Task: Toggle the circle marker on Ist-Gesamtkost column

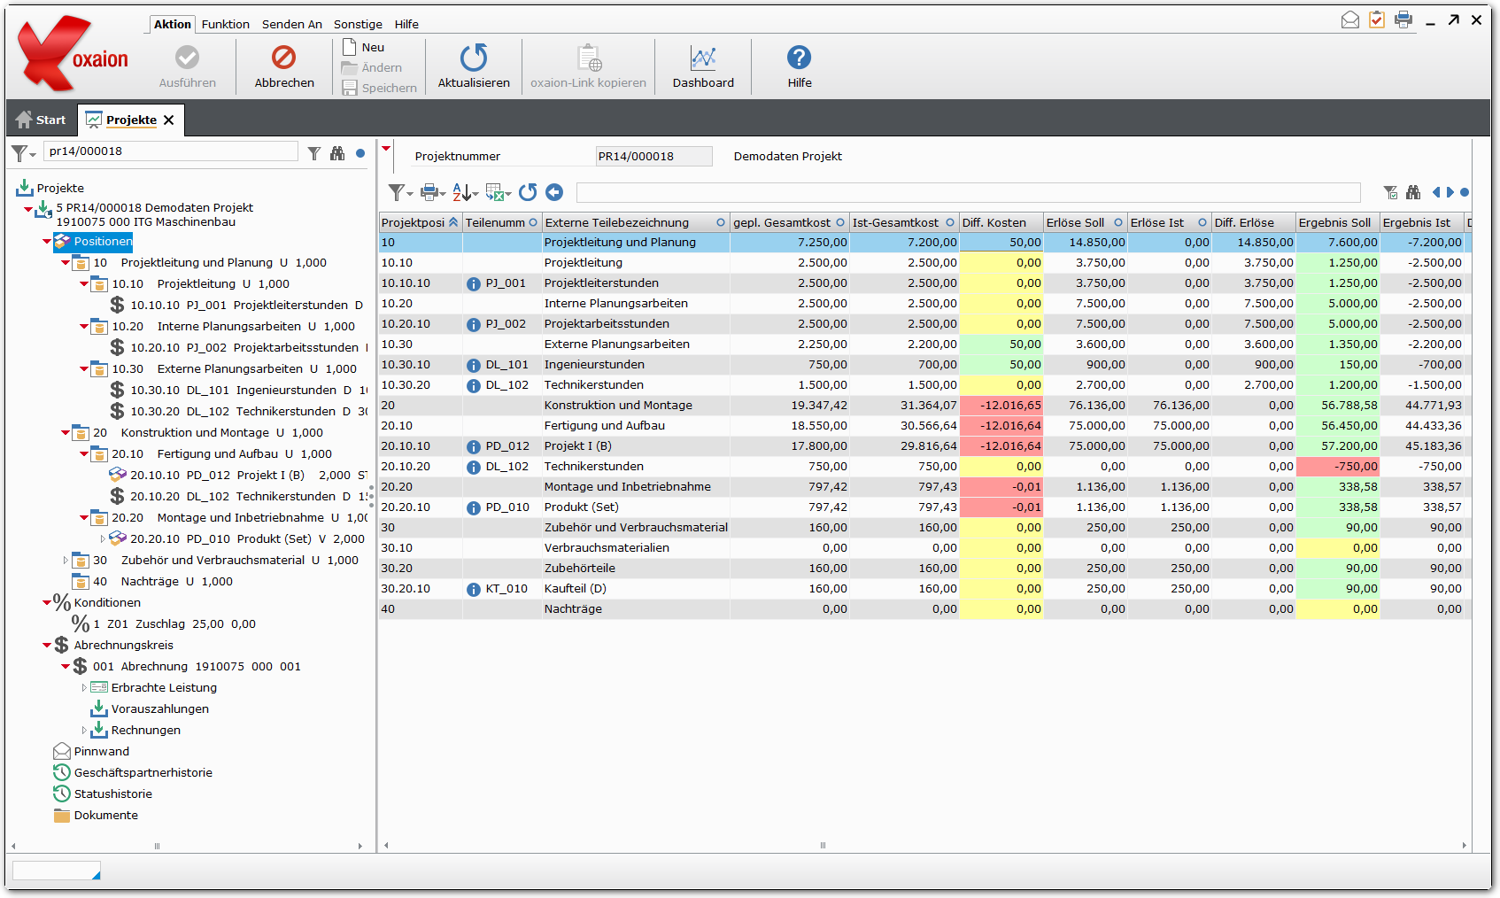Action: point(950,222)
